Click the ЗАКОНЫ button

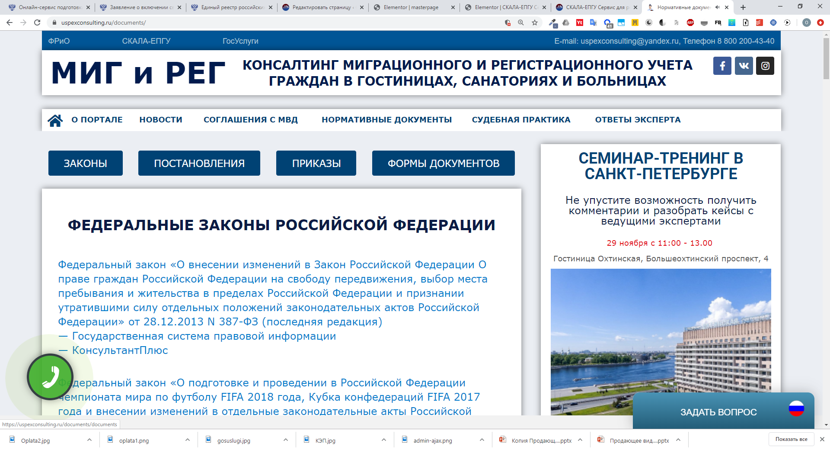(x=86, y=163)
